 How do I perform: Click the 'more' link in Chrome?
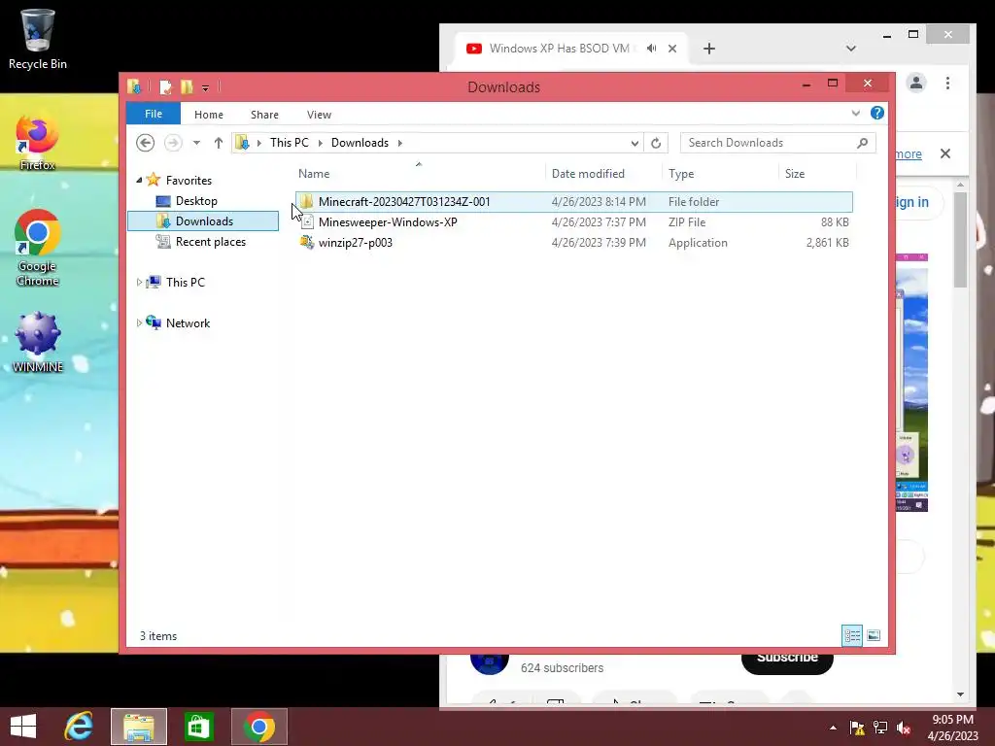[909, 154]
